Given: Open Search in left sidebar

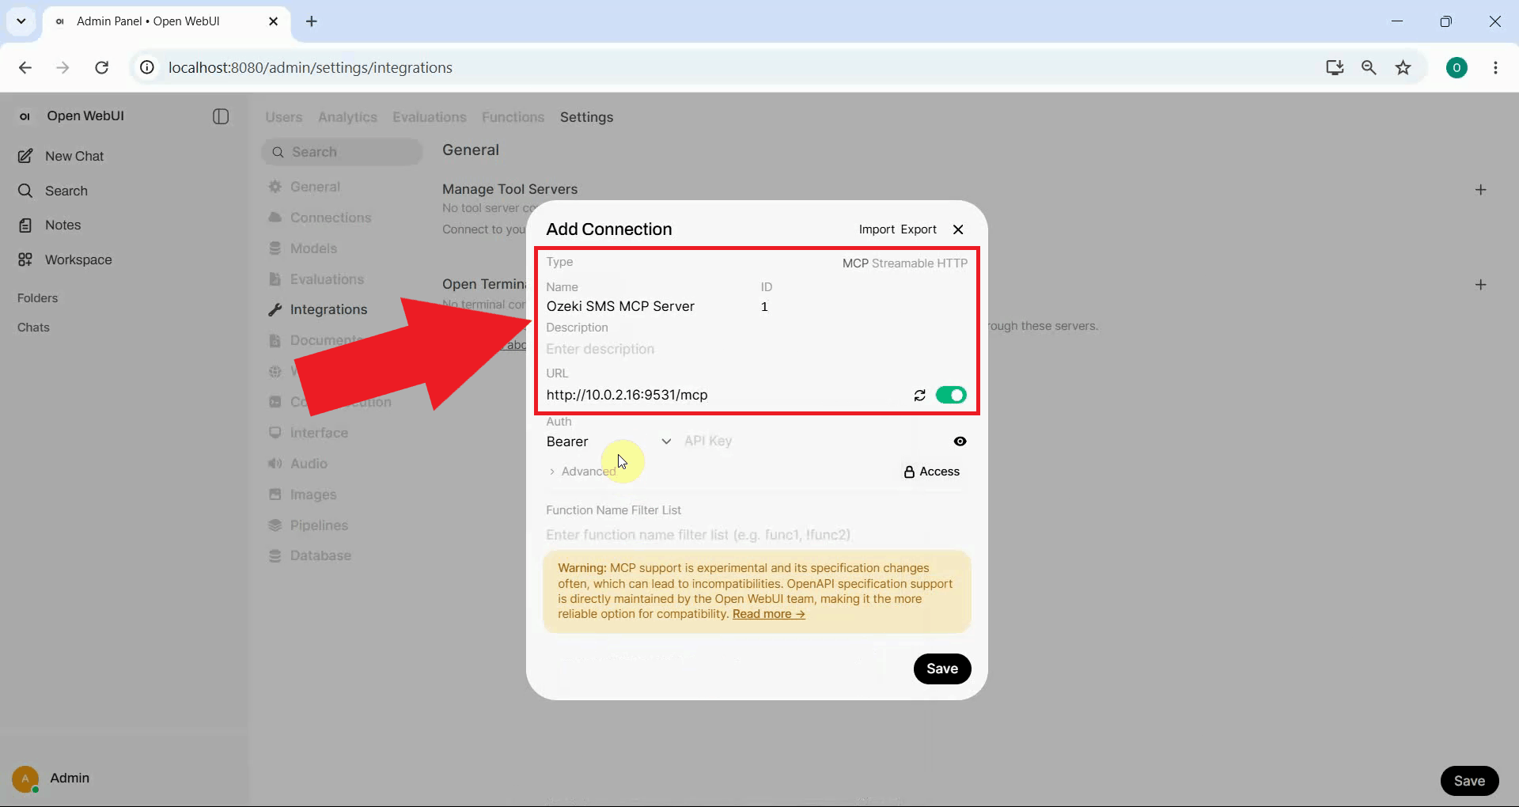Looking at the screenshot, I should click(x=52, y=191).
